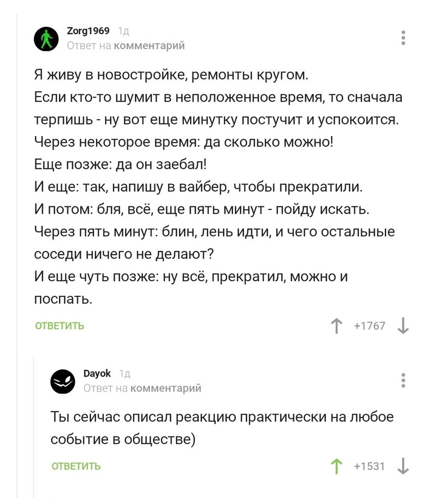This screenshot has height=498, width=425.
Task: Click the 1д timestamp beside Zorg1969
Action: [122, 32]
